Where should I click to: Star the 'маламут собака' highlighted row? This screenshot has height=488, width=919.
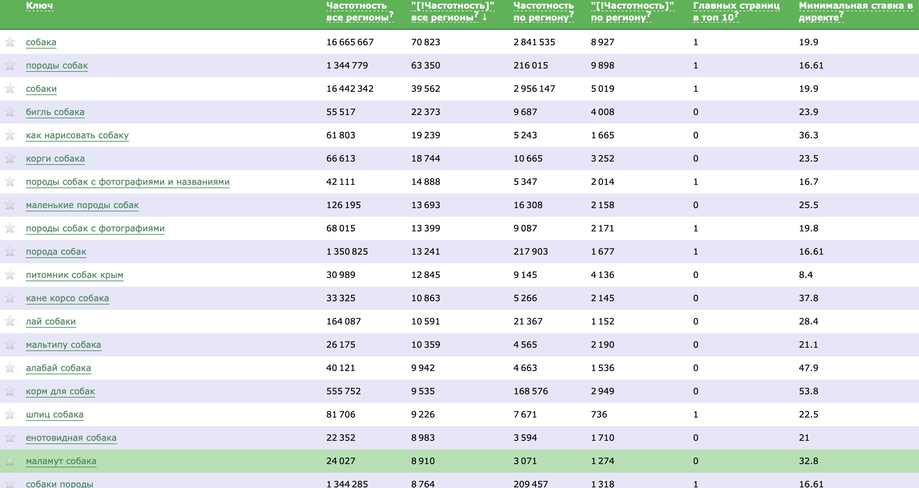tap(10, 460)
